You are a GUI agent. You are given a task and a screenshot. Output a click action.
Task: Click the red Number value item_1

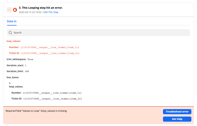tap(50, 47)
